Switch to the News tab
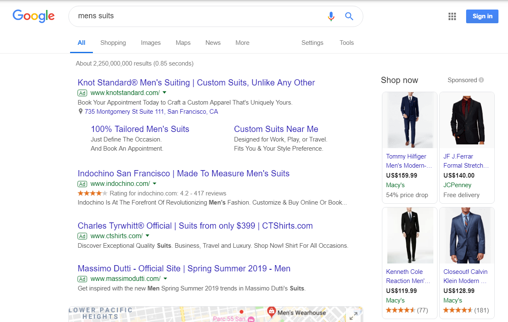Viewport: 508px width, 322px height. point(213,43)
